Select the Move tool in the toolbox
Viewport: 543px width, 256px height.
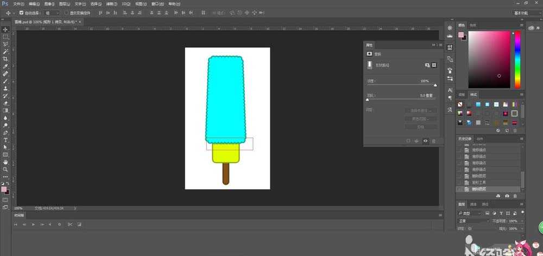pyautogui.click(x=5, y=29)
